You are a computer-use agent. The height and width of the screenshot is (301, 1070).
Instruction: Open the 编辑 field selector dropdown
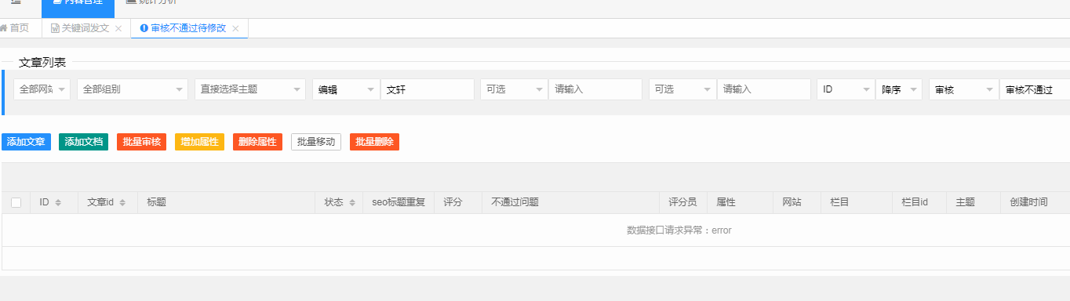(x=346, y=89)
